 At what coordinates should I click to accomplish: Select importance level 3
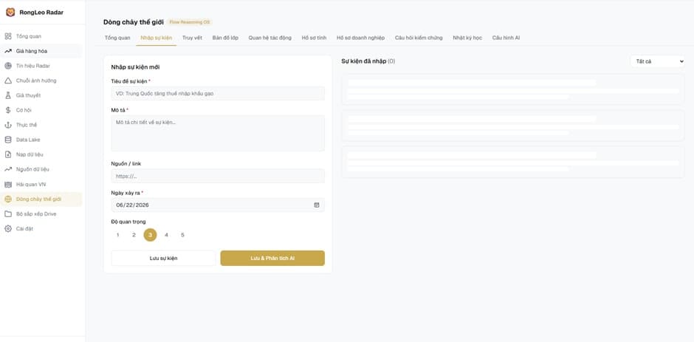point(150,235)
